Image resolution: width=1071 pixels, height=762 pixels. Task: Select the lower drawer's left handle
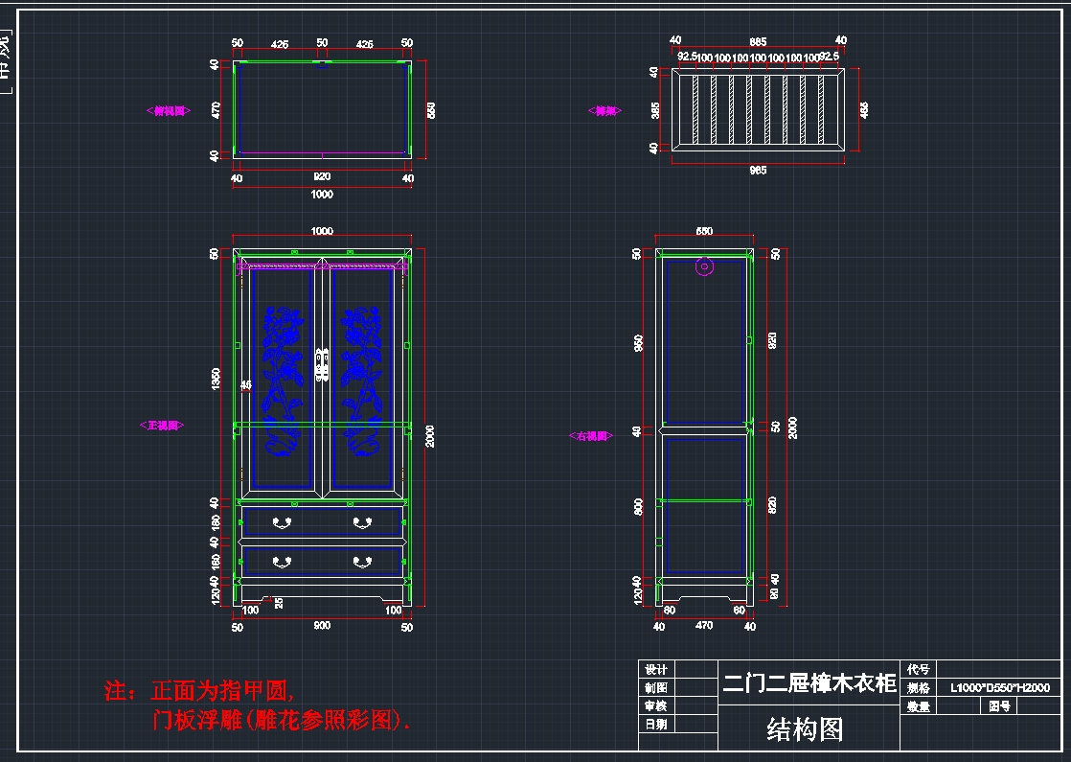[282, 563]
